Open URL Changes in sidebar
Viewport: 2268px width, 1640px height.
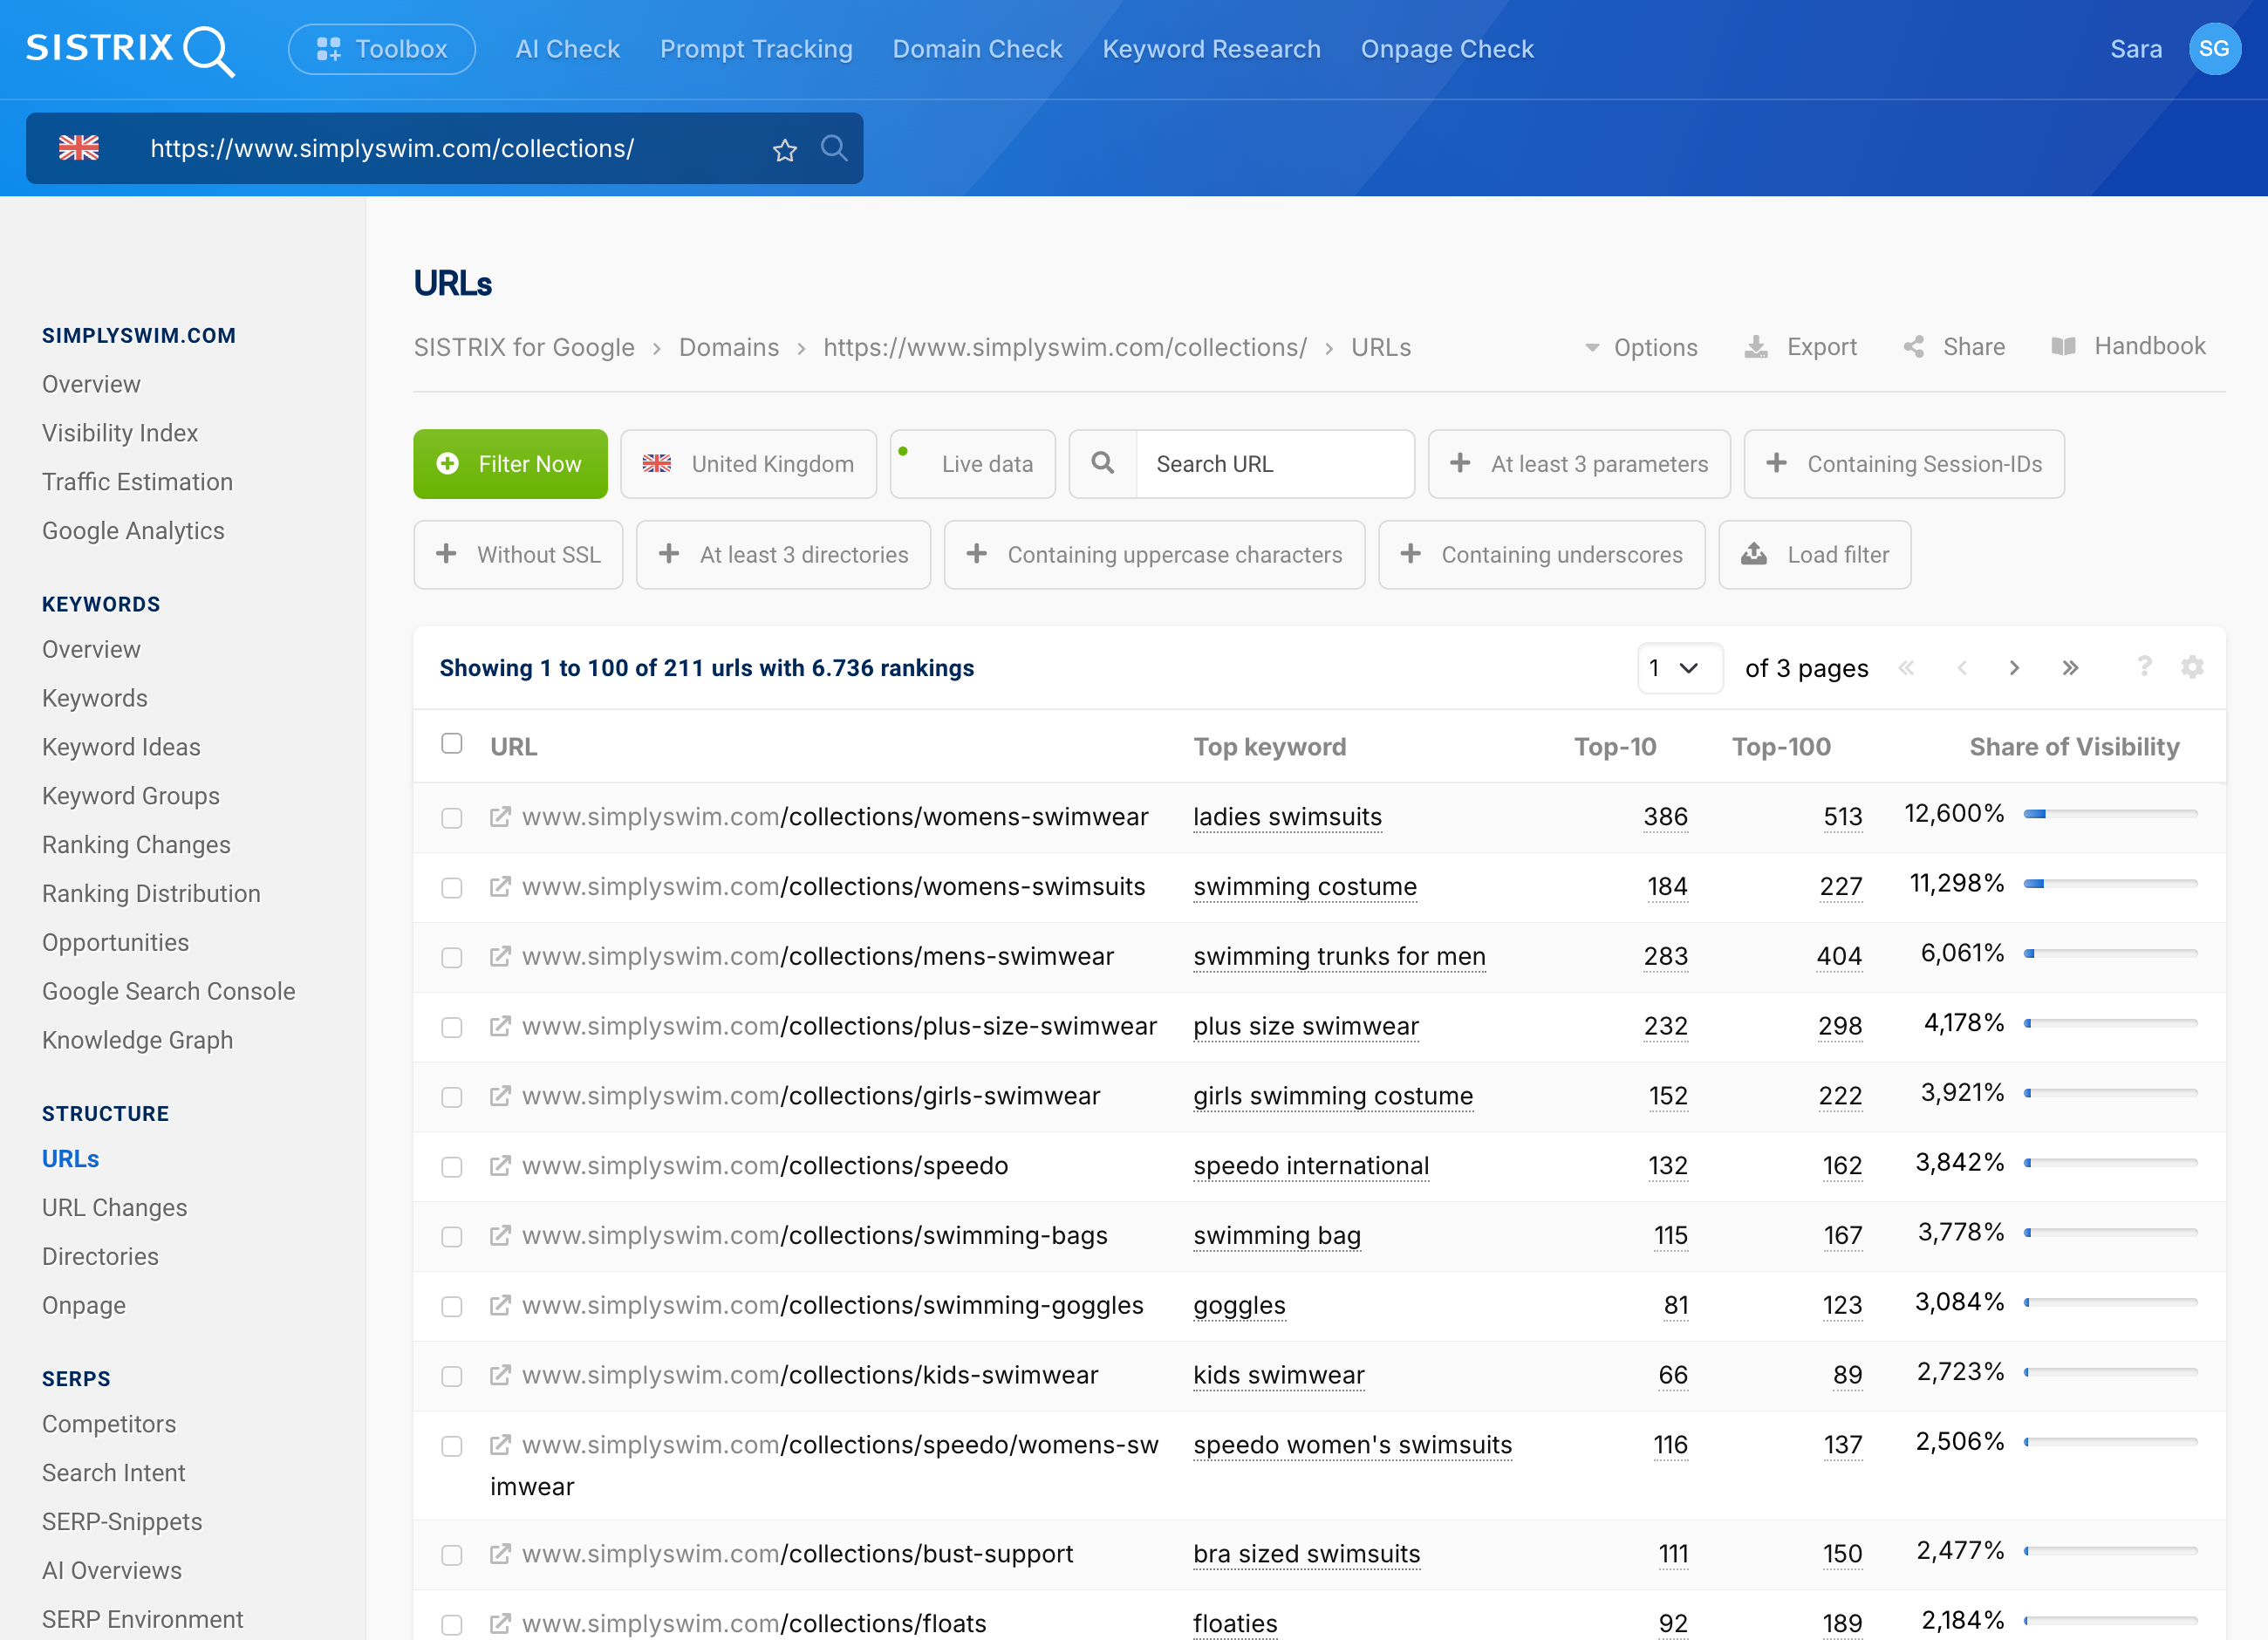[114, 1208]
